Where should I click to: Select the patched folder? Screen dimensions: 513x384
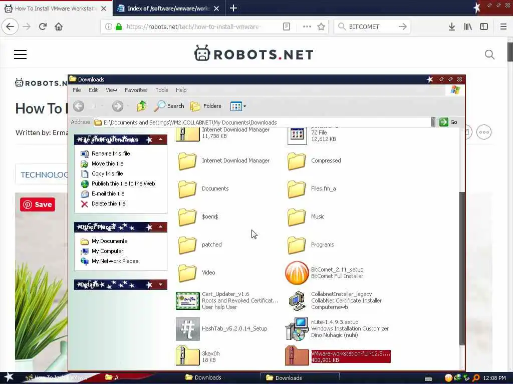point(200,245)
